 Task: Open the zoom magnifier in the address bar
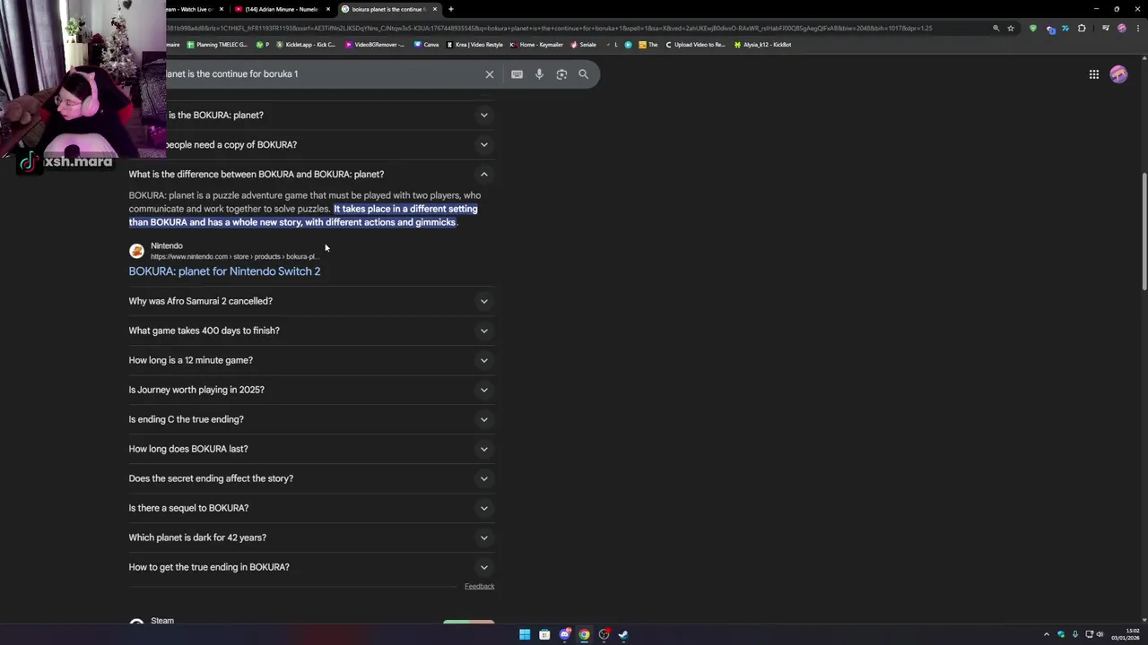(996, 28)
